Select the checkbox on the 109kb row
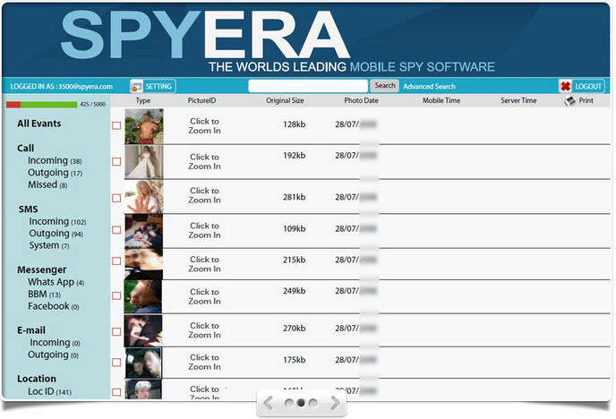The height and width of the screenshot is (419, 616). pos(116,230)
